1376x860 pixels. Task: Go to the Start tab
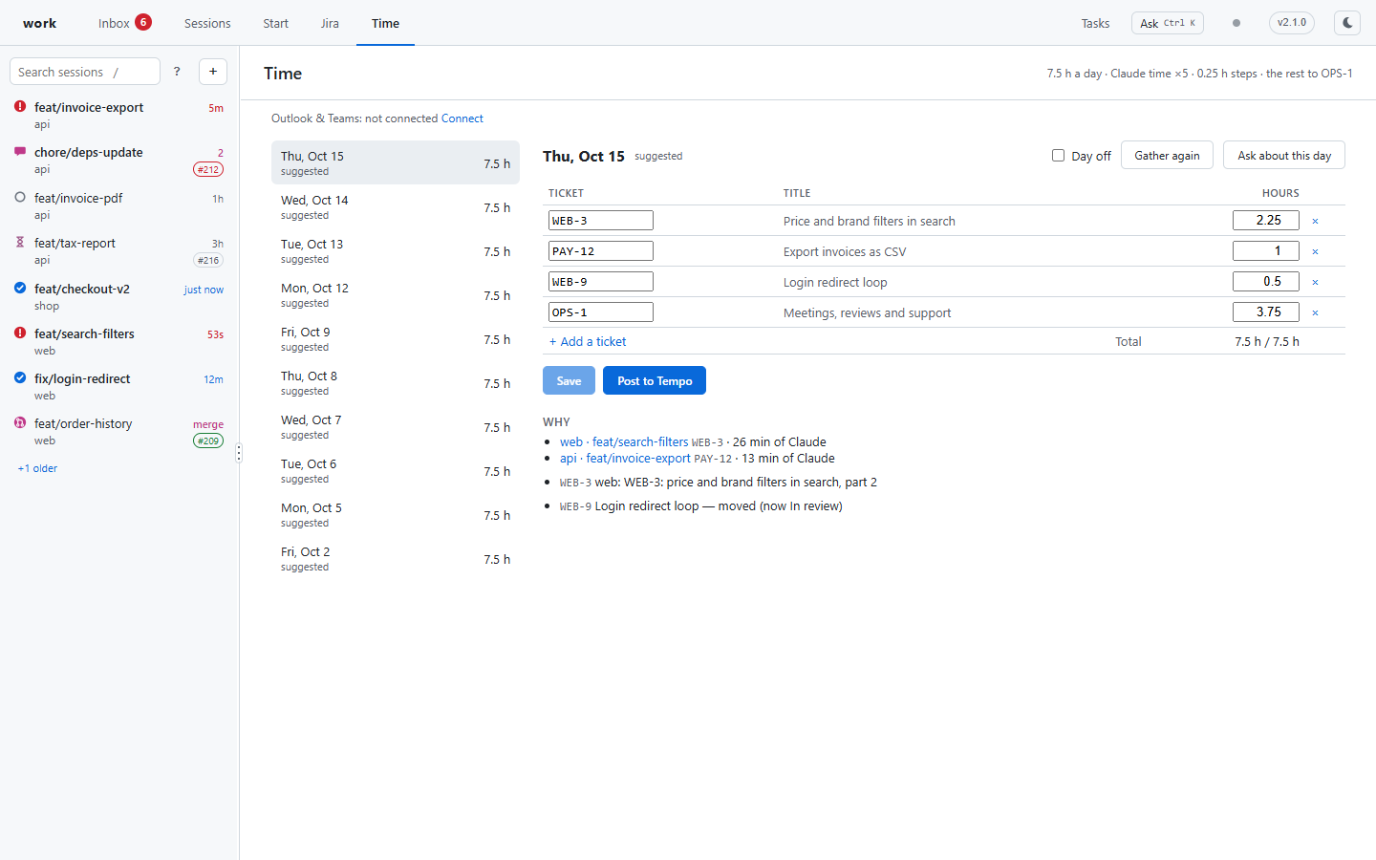click(x=275, y=23)
